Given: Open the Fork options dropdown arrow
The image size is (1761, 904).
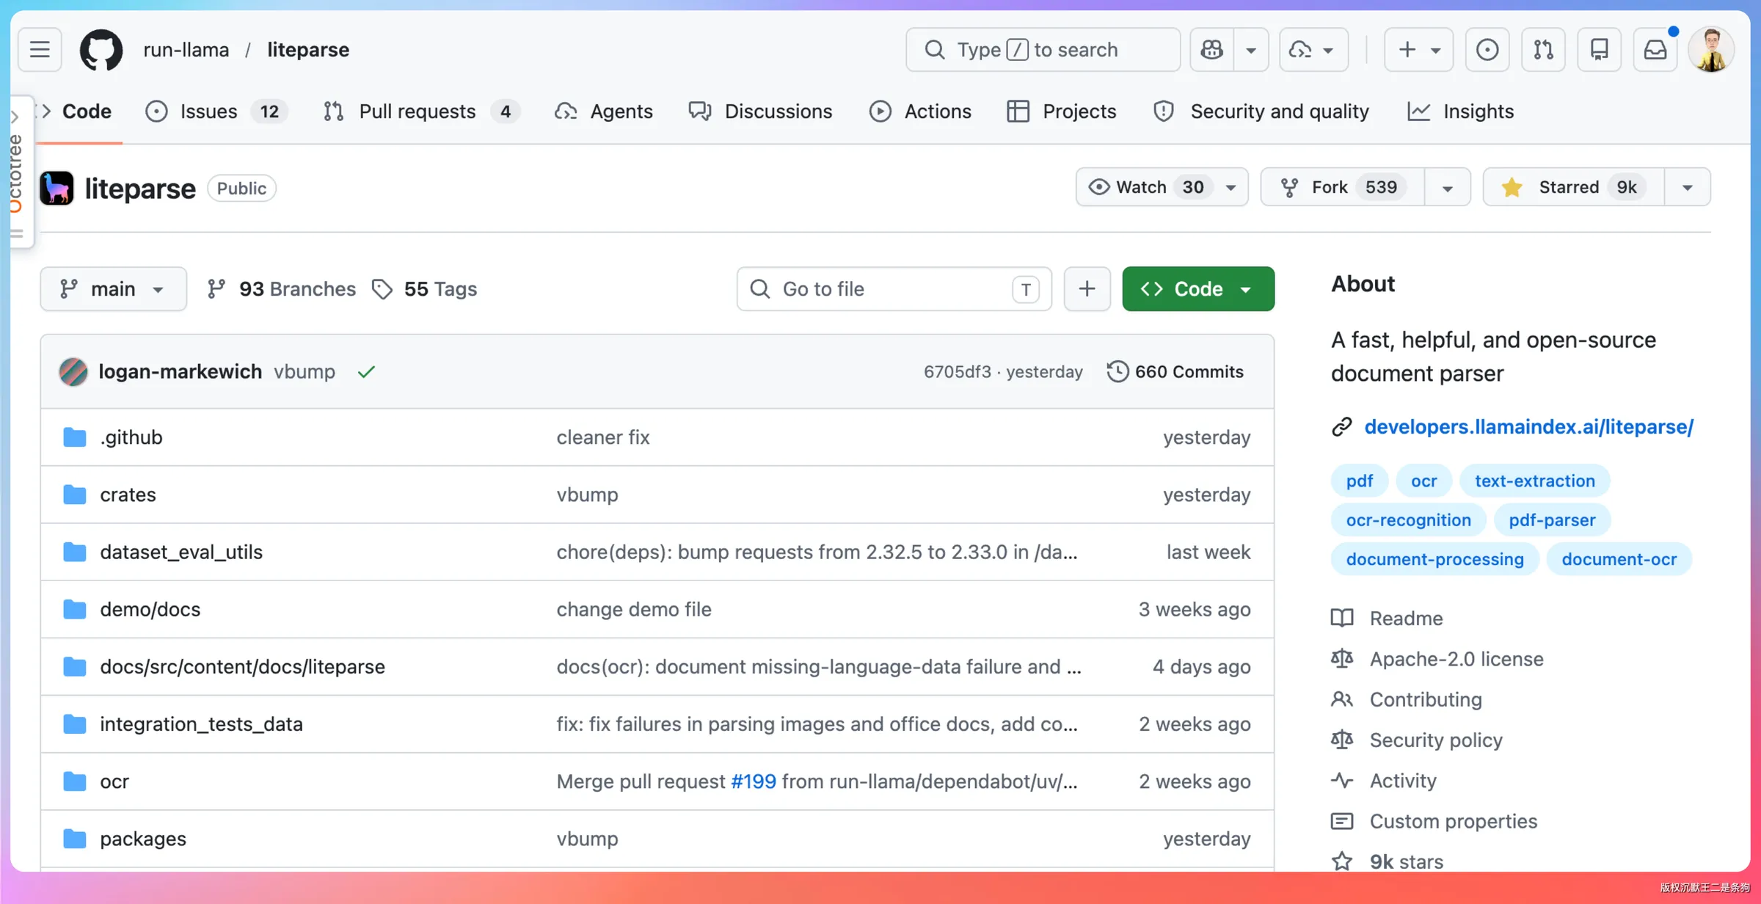Looking at the screenshot, I should pyautogui.click(x=1447, y=187).
